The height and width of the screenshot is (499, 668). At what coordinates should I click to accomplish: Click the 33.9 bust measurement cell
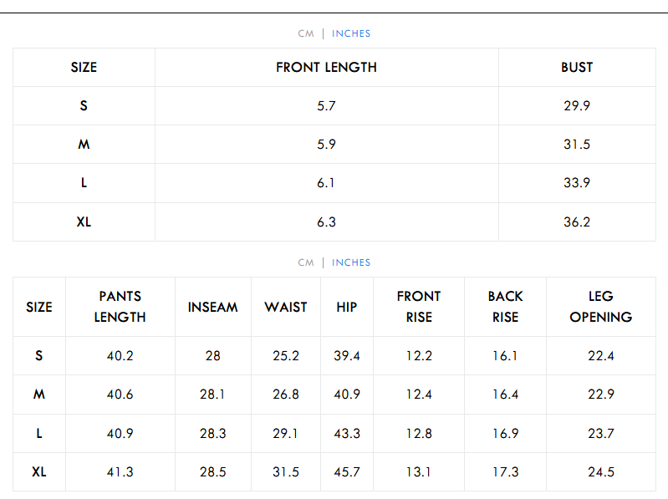577,183
